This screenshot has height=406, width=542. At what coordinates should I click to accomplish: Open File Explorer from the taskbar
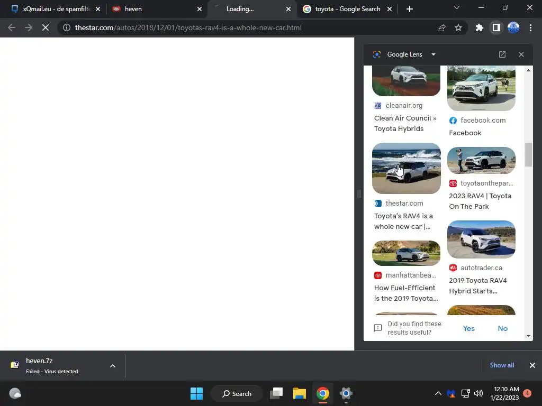click(300, 393)
